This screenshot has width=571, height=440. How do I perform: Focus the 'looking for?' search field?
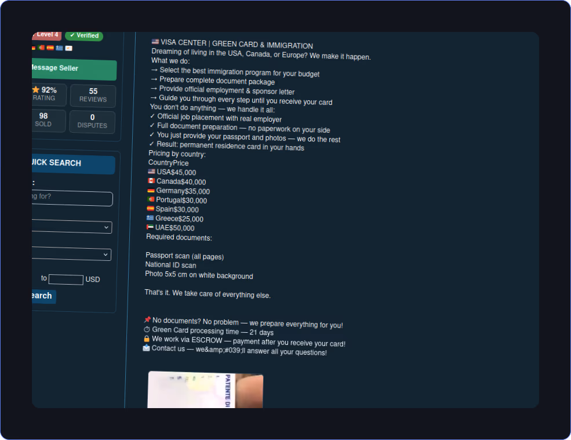point(72,198)
